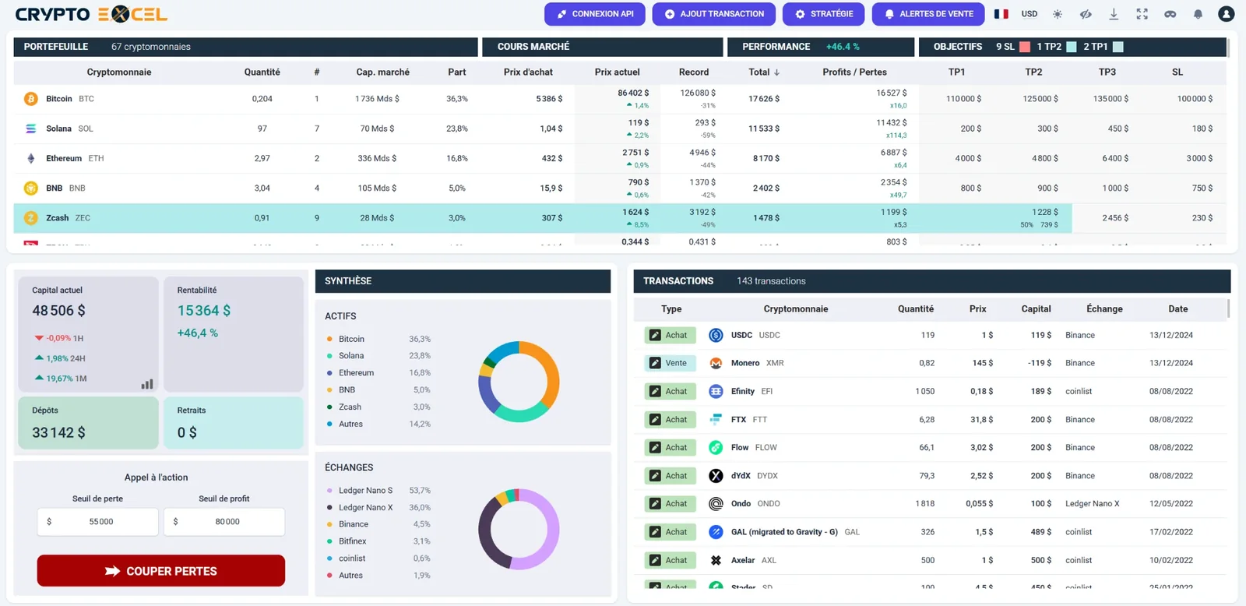Click the Zcash coin icon

31,218
